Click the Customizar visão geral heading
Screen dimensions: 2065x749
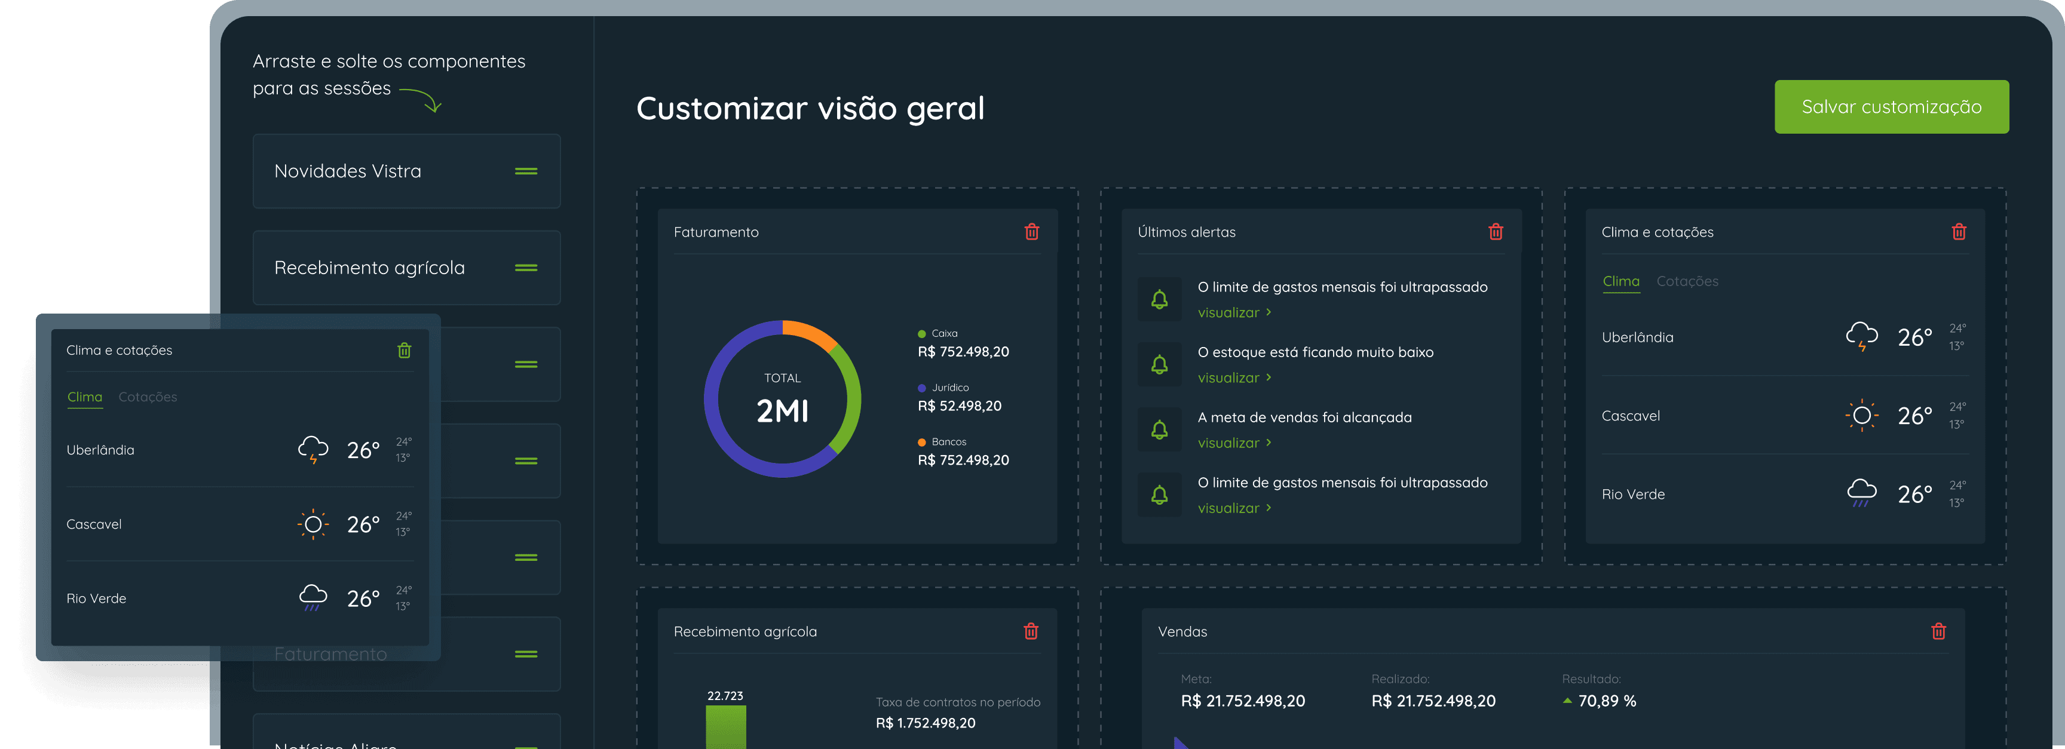810,108
